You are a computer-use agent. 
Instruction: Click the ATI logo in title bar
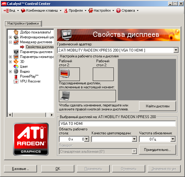4,4
